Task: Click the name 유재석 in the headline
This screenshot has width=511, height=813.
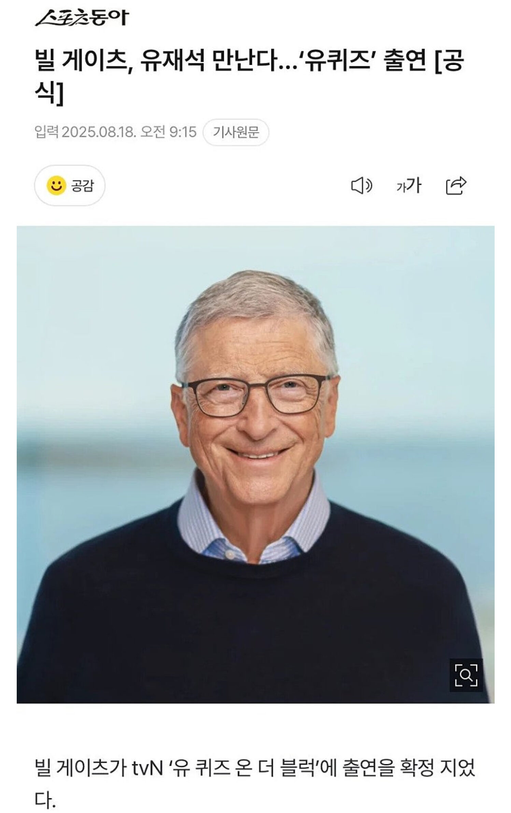Action: (172, 62)
